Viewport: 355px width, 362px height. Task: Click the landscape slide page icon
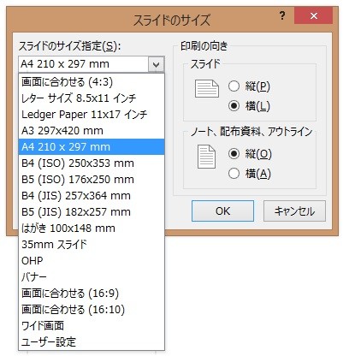click(x=207, y=89)
